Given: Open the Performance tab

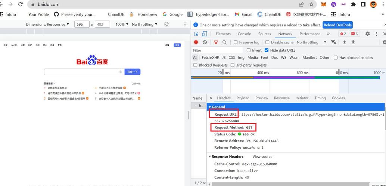Looking at the screenshot, I should (x=310, y=34).
